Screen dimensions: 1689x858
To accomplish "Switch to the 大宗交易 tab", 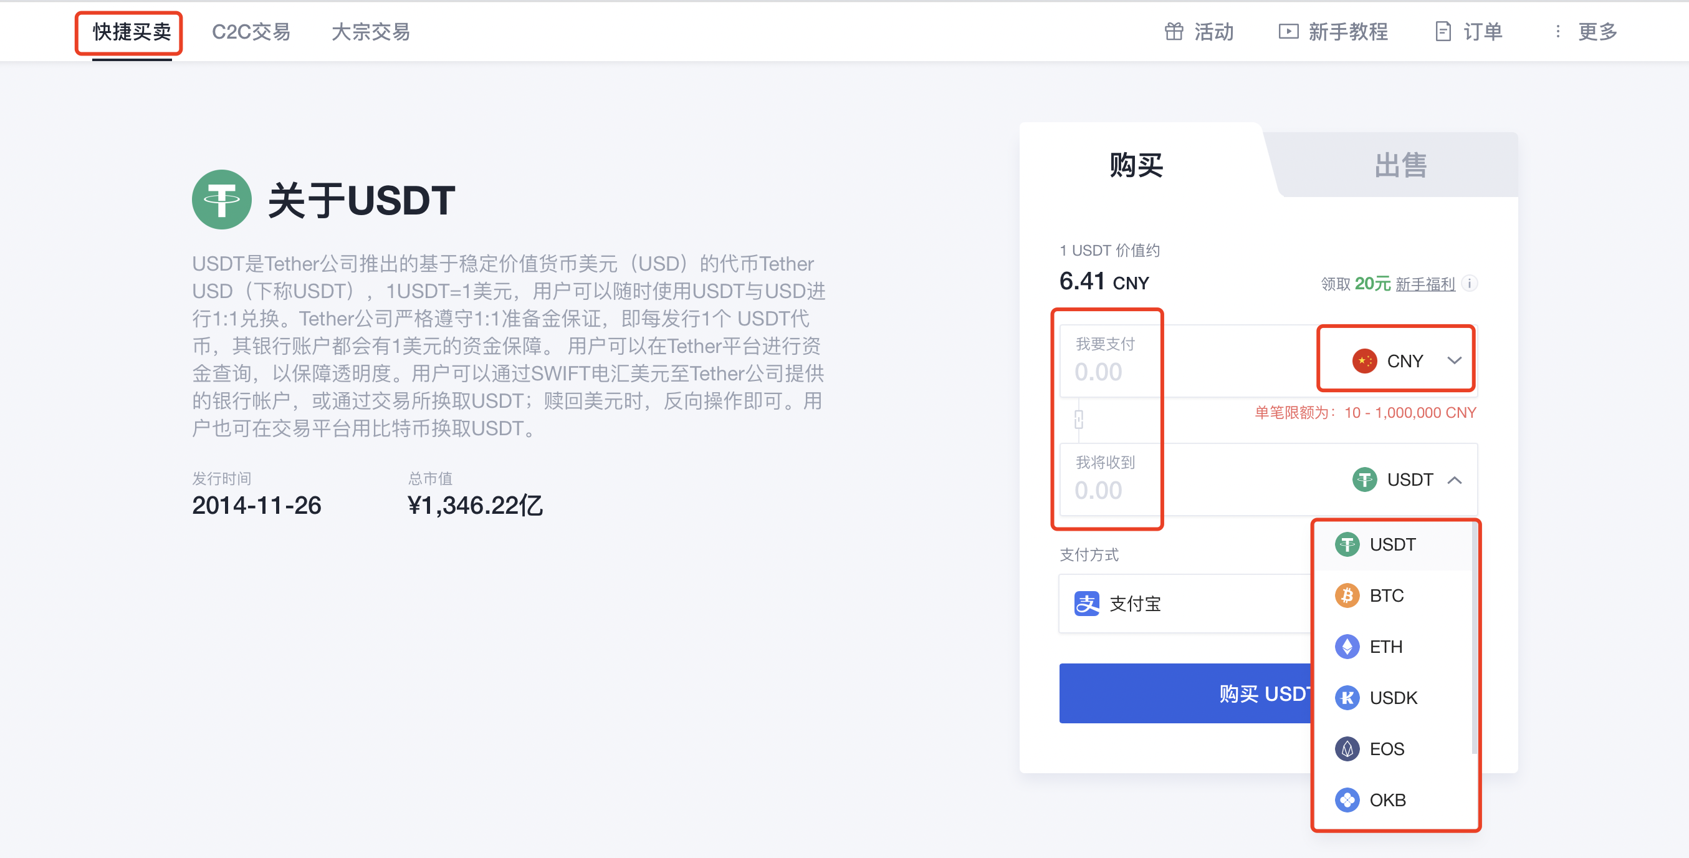I will coord(371,31).
